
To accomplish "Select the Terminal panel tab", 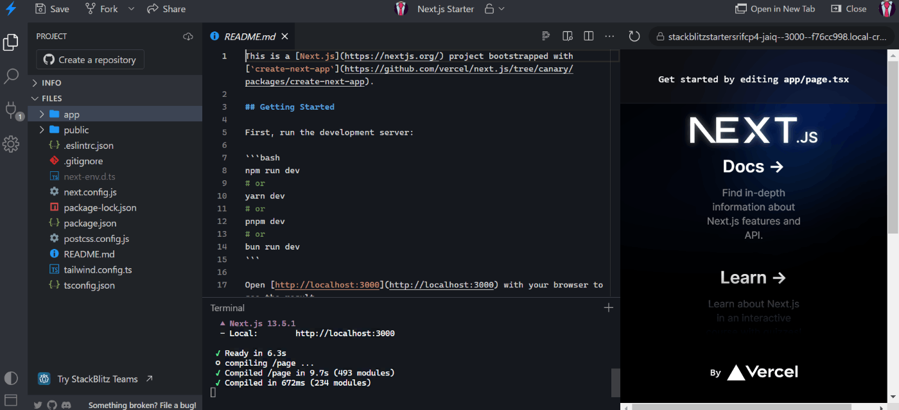I will [227, 308].
